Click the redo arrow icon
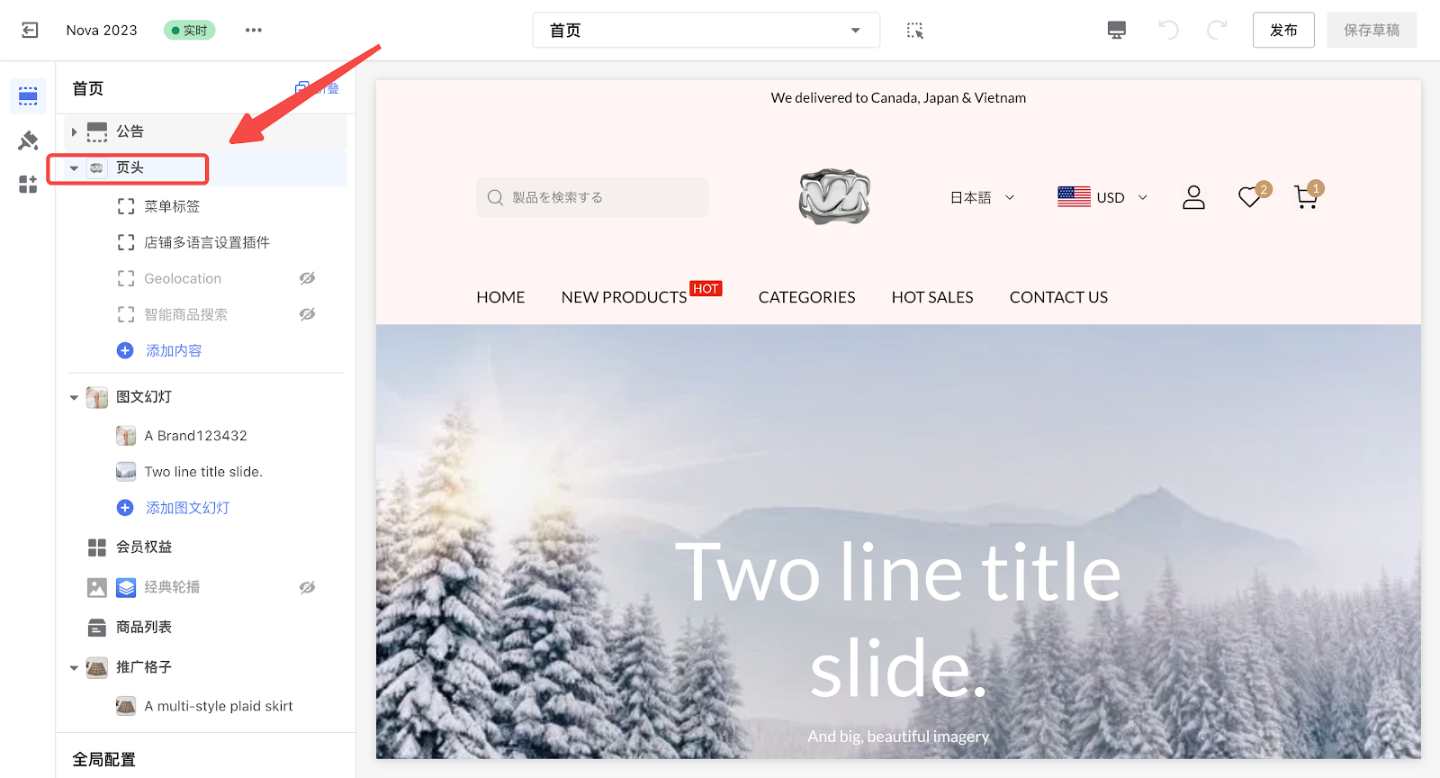The height and width of the screenshot is (778, 1440). click(1217, 30)
